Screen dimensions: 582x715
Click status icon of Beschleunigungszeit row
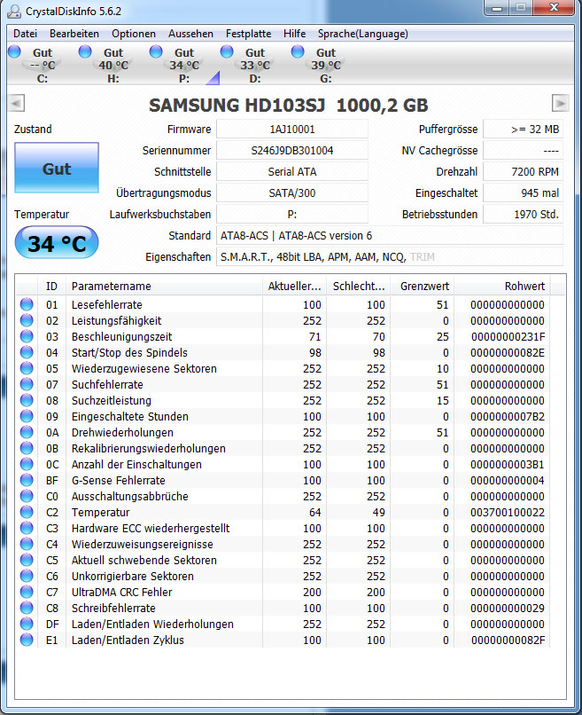tap(27, 336)
